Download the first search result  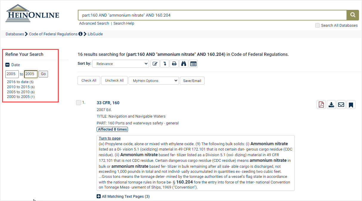click(331, 105)
